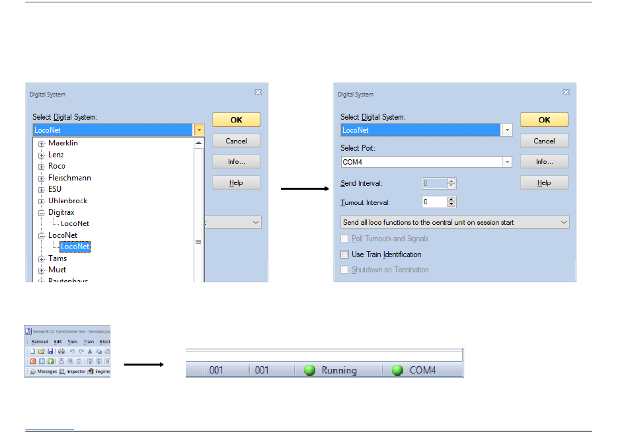Toggle Use Train Identification checkbox
The width and height of the screenshot is (628, 433).
click(344, 254)
